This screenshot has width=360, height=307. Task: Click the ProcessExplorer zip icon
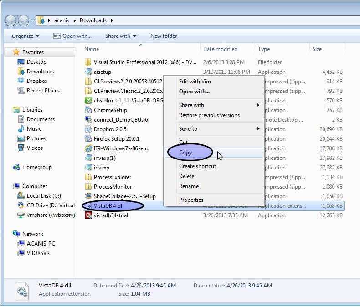(x=88, y=177)
